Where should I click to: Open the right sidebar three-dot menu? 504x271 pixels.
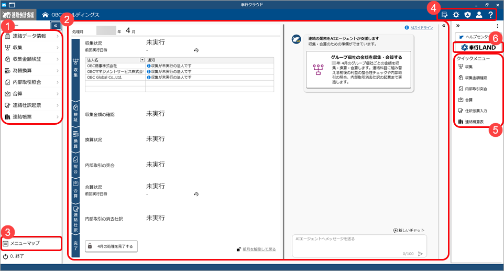[x=498, y=26]
